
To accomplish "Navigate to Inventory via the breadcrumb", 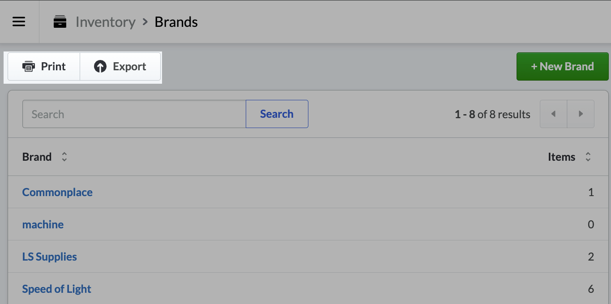I will [106, 21].
